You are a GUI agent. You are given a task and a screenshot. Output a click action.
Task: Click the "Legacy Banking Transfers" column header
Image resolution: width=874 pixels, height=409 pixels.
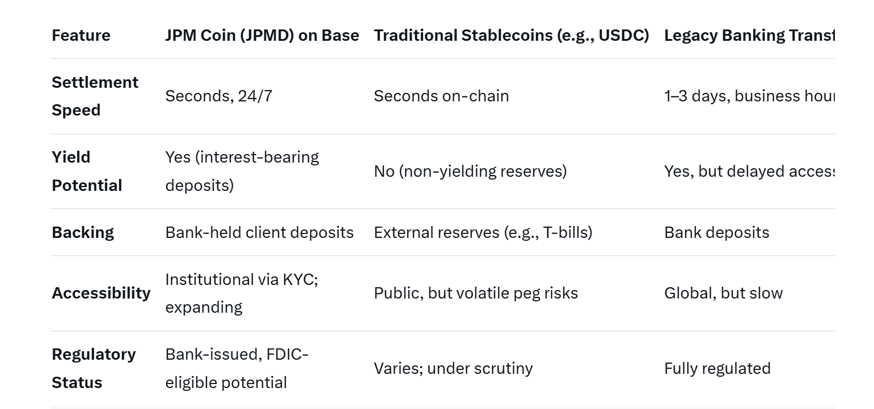point(749,36)
